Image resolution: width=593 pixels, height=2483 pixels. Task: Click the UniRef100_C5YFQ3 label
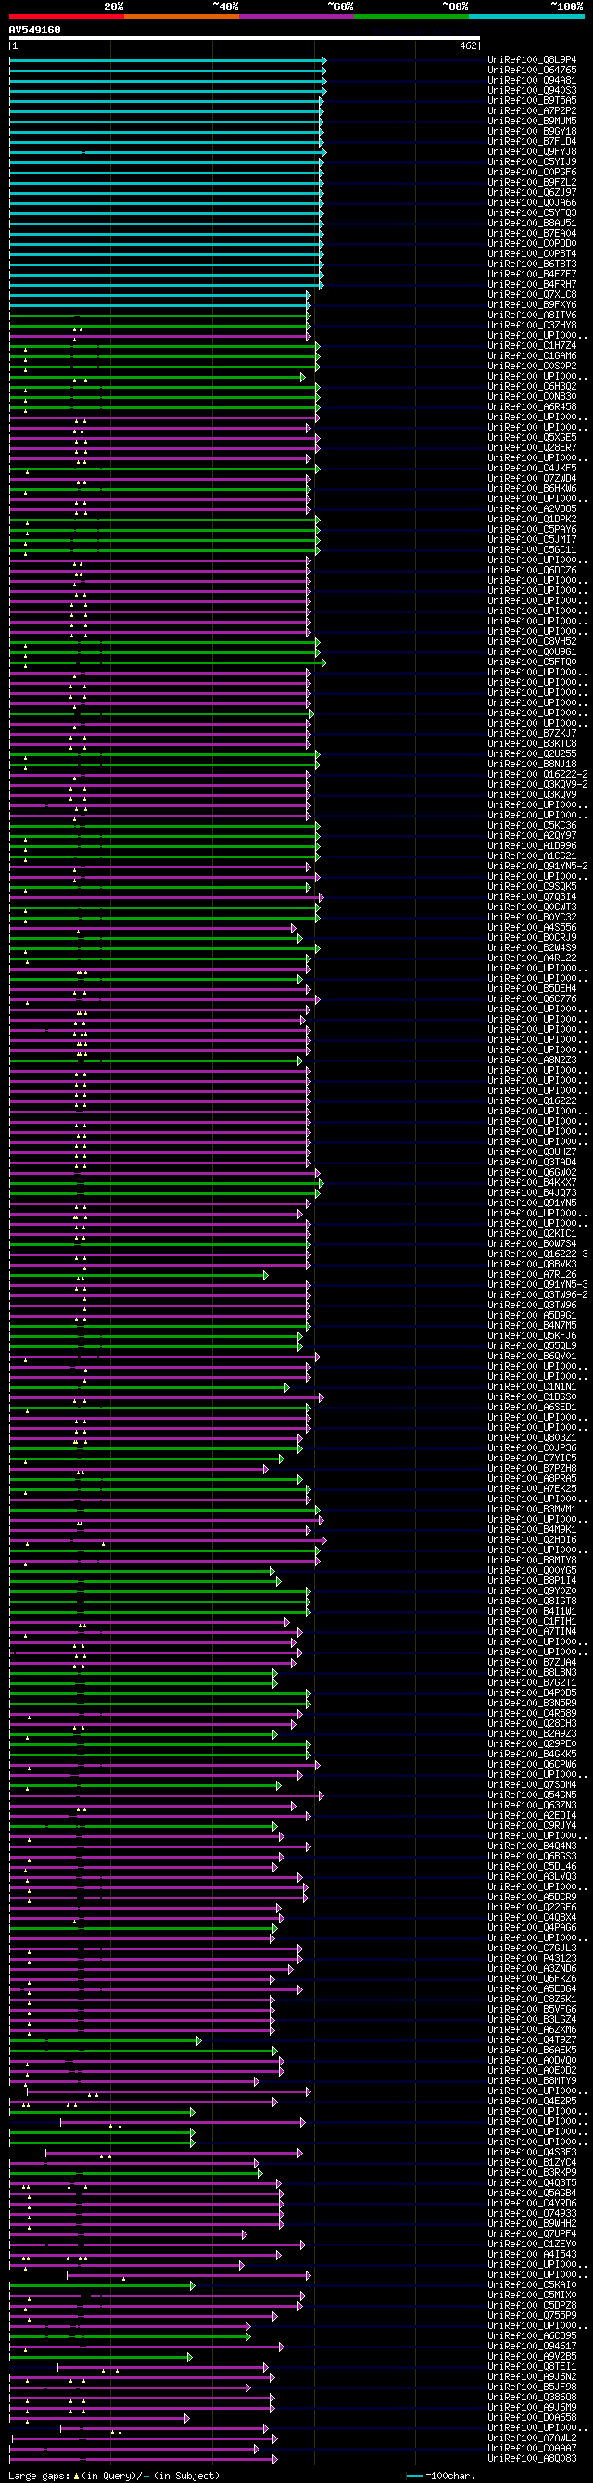coord(533,213)
